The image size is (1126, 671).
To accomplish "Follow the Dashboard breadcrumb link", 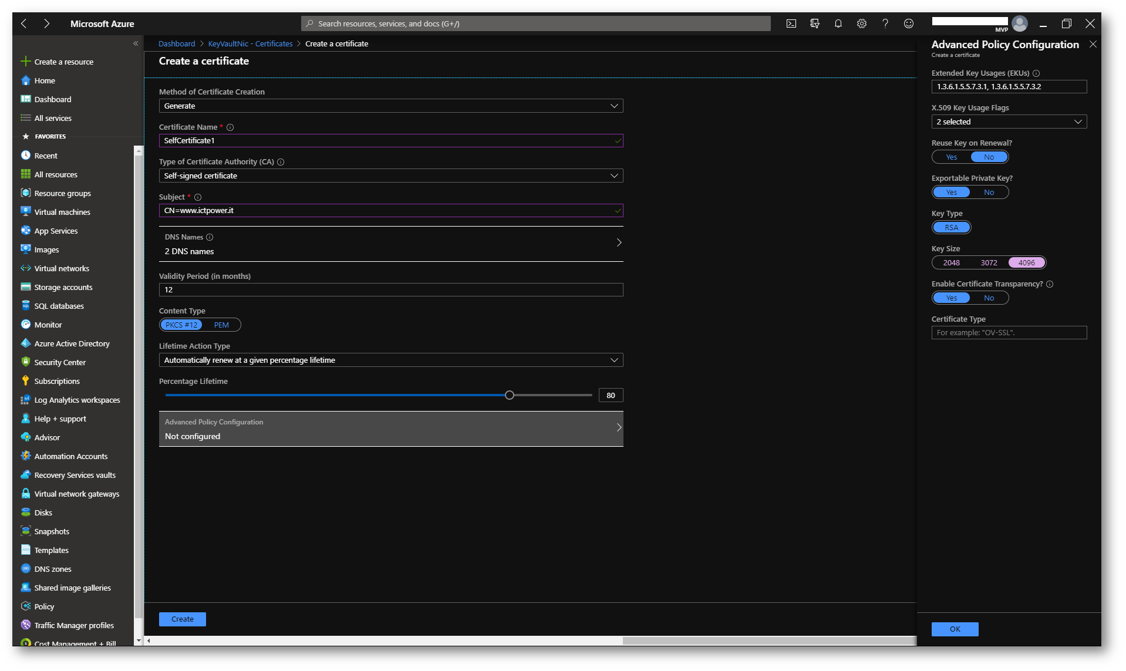I will click(x=177, y=44).
